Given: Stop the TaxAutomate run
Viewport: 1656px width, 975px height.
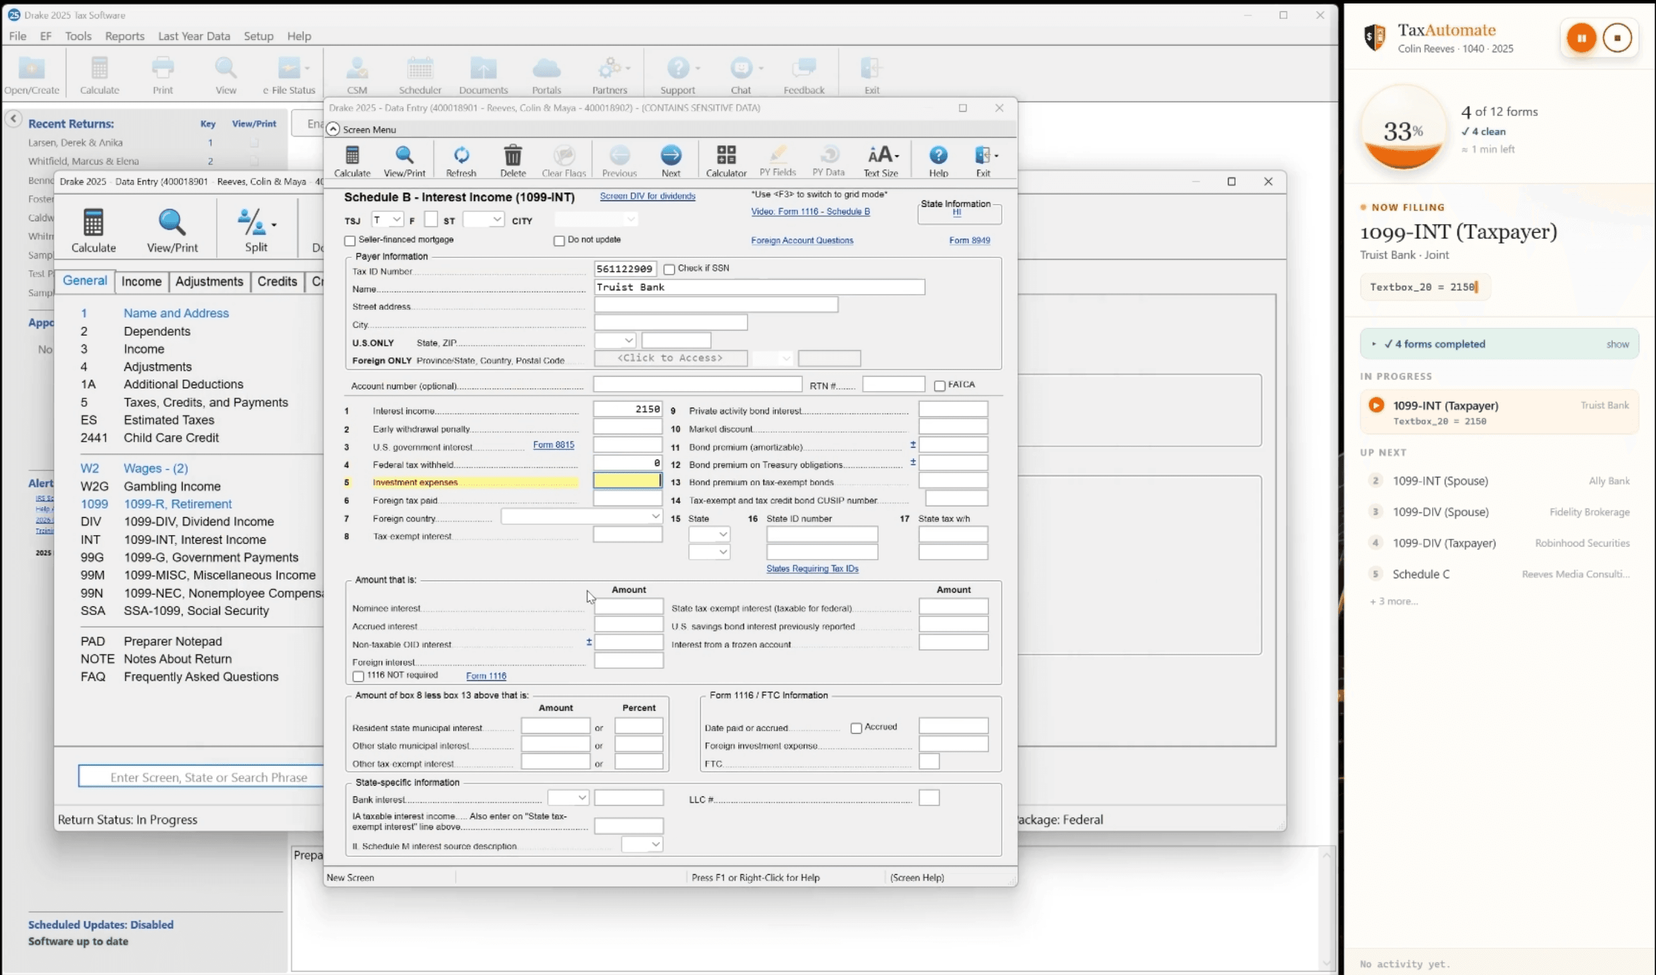Looking at the screenshot, I should pyautogui.click(x=1617, y=38).
